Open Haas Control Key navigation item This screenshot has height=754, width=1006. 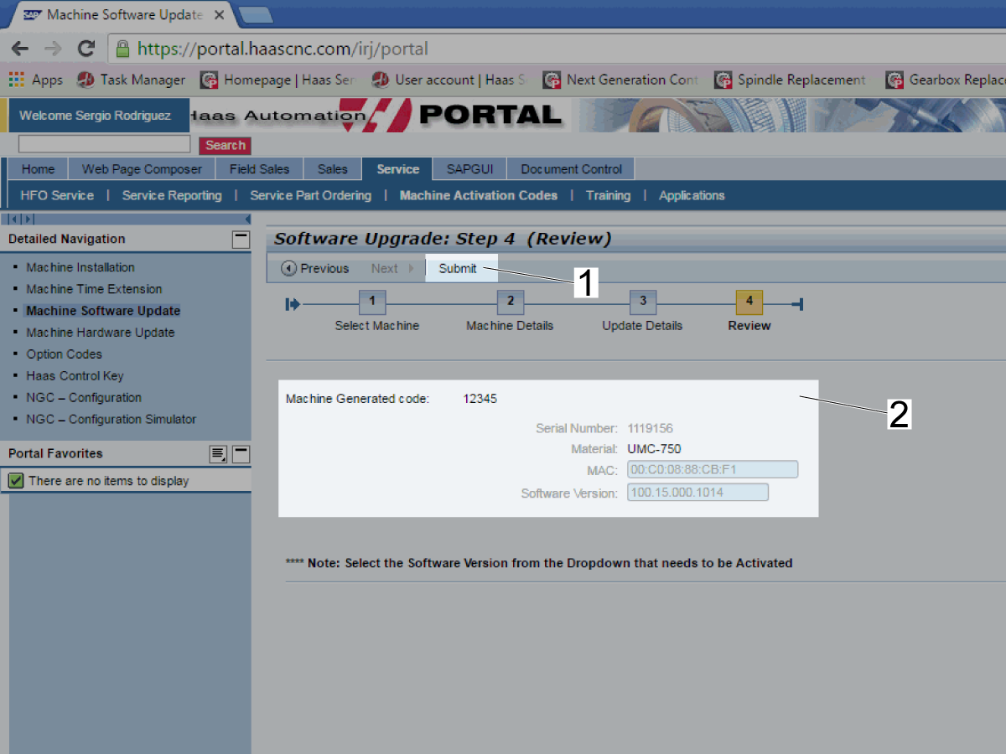(75, 376)
